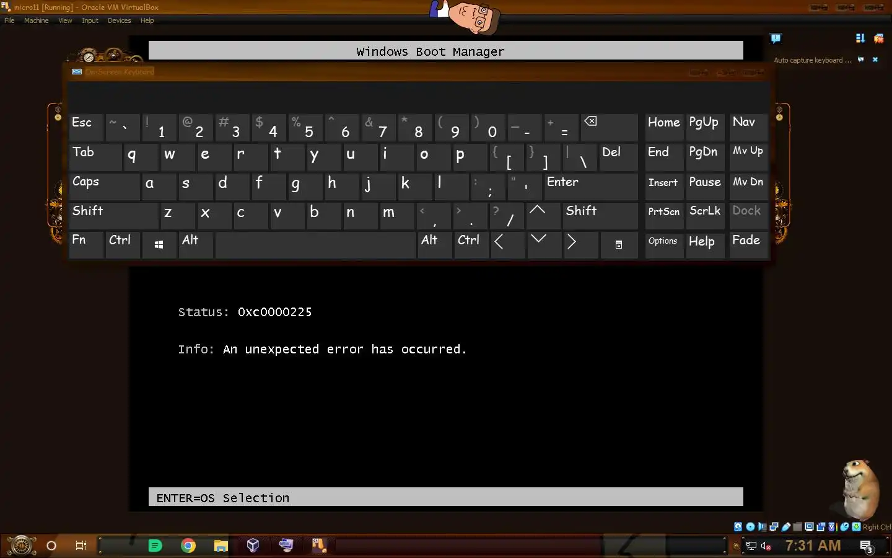892x558 pixels.
Task: Open the VirtualBox Machine menu
Action: point(36,20)
